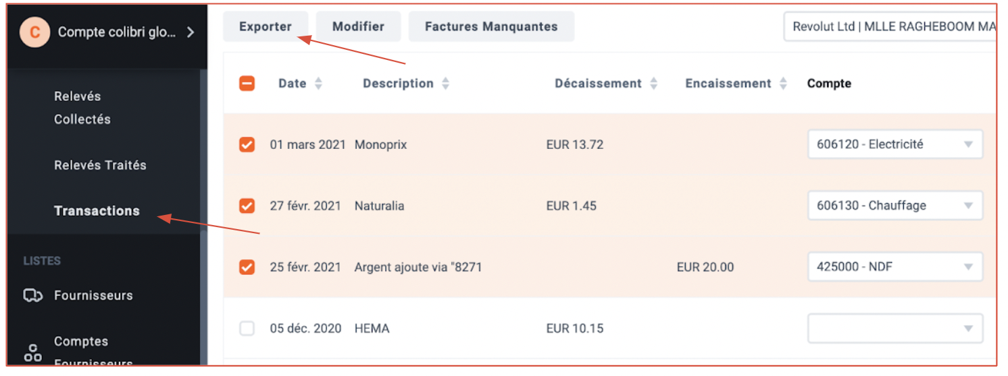Sort by Date column arrows
Viewport: 1008px width, 376px height.
(318, 84)
